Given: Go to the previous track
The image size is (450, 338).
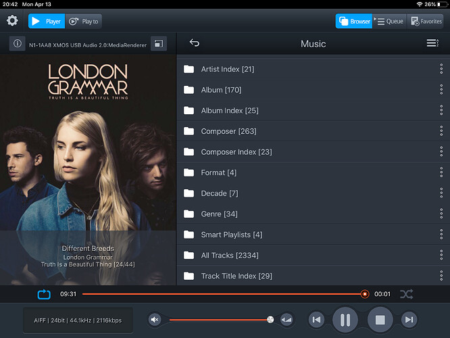Looking at the screenshot, I should [316, 320].
